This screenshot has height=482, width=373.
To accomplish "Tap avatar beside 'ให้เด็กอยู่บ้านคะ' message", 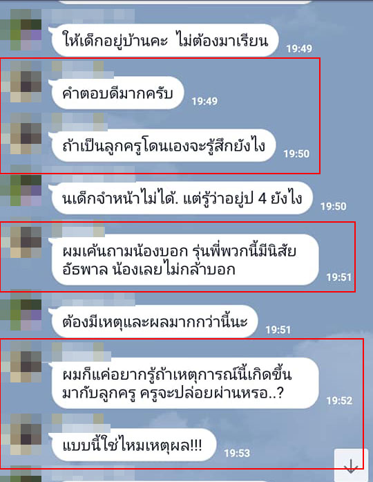I will click(x=21, y=30).
